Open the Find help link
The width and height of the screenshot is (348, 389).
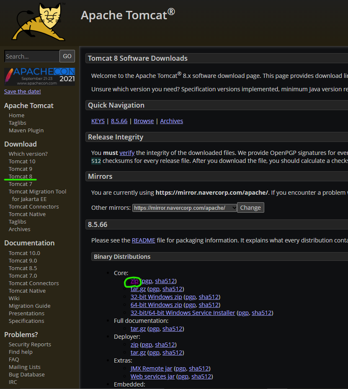tap(21, 352)
